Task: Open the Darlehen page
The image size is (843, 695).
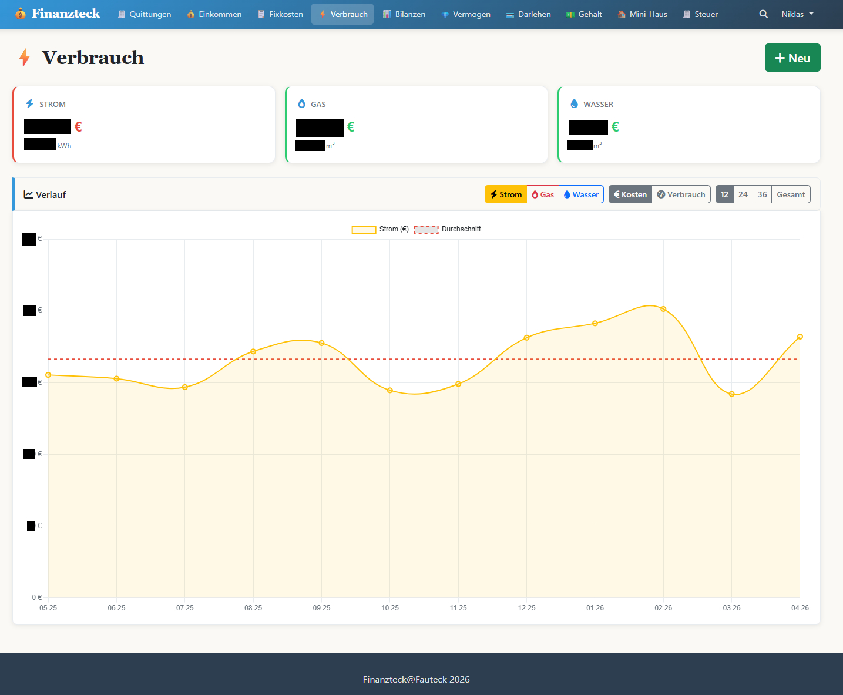Action: [528, 14]
